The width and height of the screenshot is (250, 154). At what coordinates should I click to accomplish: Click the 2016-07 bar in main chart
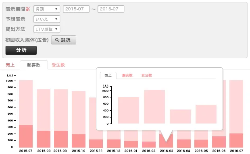(x=236, y=114)
